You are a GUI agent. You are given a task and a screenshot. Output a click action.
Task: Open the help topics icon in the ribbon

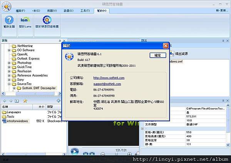9,22
